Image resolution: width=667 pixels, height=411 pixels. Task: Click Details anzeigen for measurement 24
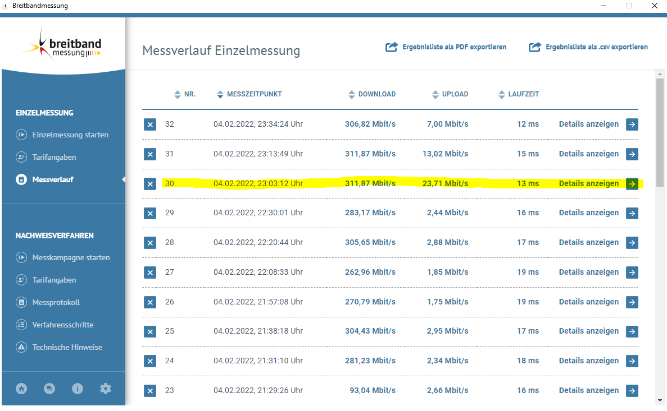589,361
